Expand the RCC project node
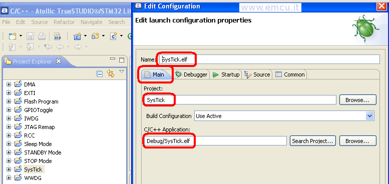This screenshot has width=389, height=184. pyautogui.click(x=9, y=135)
